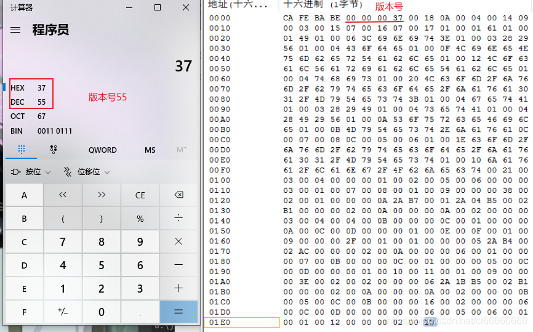Click hex digit B key
The image size is (533, 332).
click(x=24, y=218)
